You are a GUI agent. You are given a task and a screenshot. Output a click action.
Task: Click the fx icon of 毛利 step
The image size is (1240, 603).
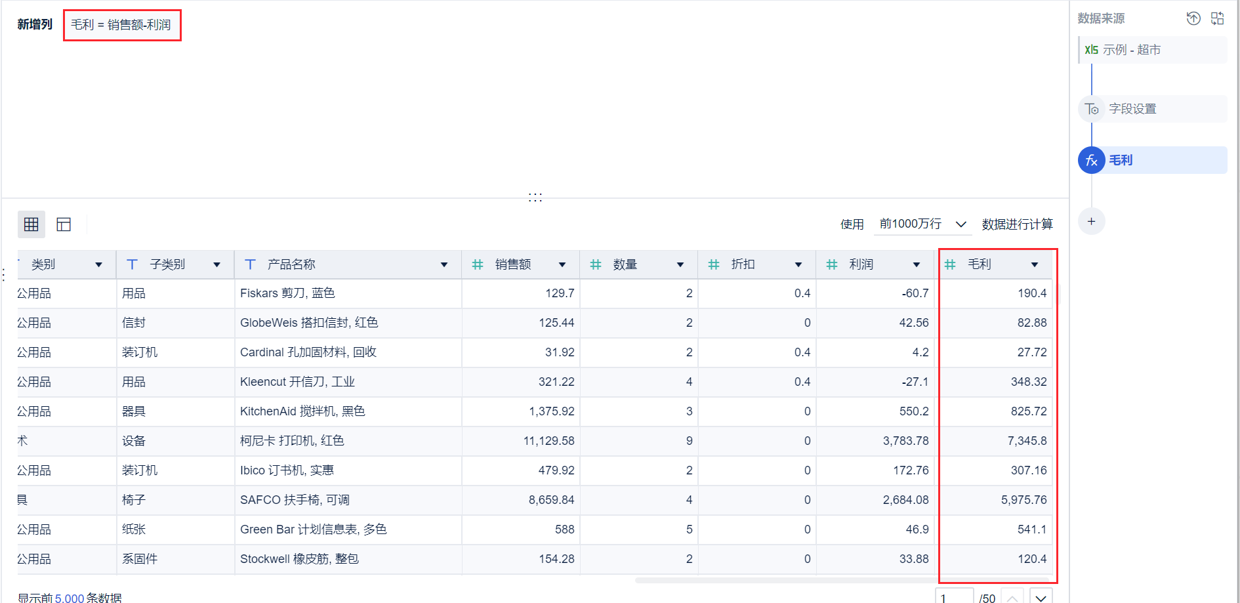(1091, 160)
